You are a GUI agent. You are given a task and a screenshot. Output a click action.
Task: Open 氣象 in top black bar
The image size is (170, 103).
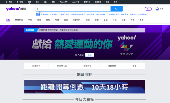point(45,2)
